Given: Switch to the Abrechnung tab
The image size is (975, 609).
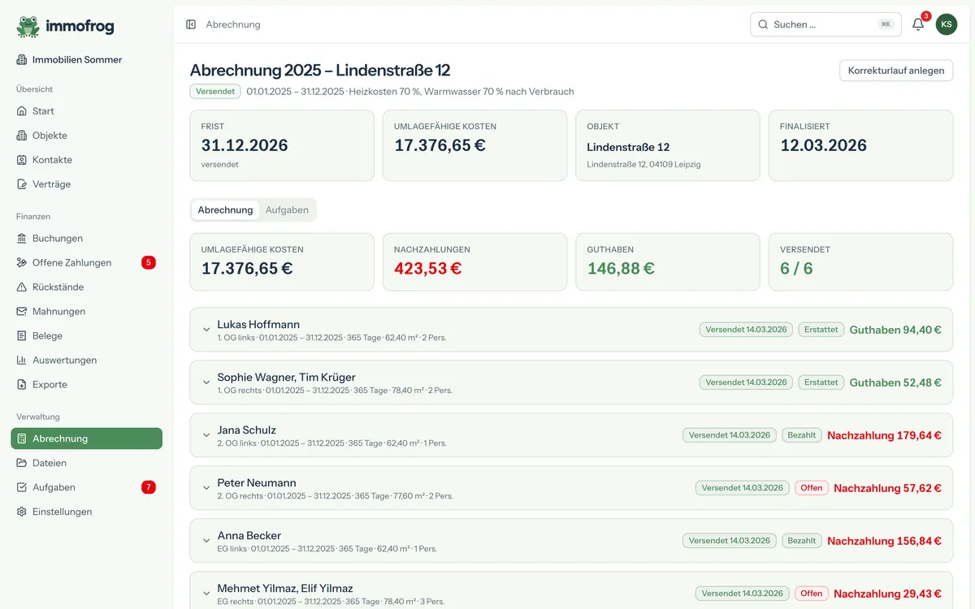Looking at the screenshot, I should coord(225,209).
